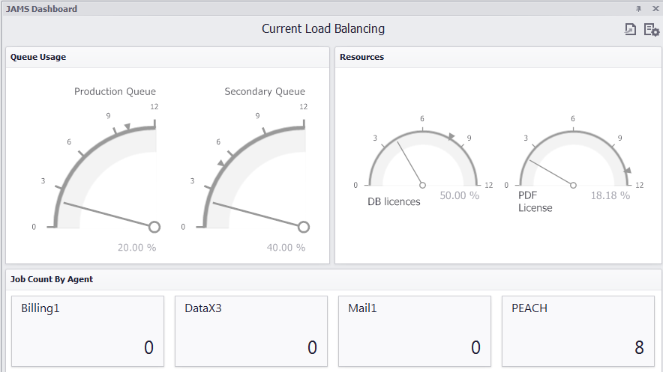Image resolution: width=663 pixels, height=372 pixels.
Task: Select the Billing1 agent card
Action: tap(88, 331)
